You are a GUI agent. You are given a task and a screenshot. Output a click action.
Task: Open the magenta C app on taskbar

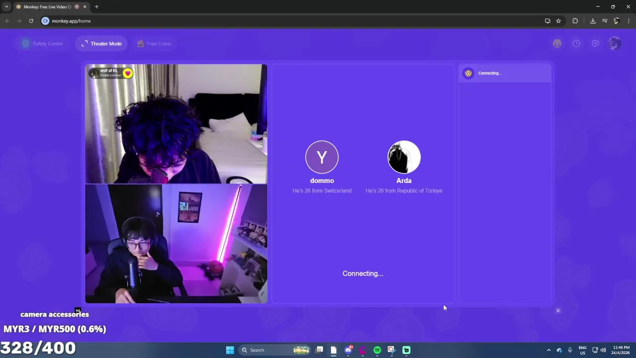coord(363,350)
